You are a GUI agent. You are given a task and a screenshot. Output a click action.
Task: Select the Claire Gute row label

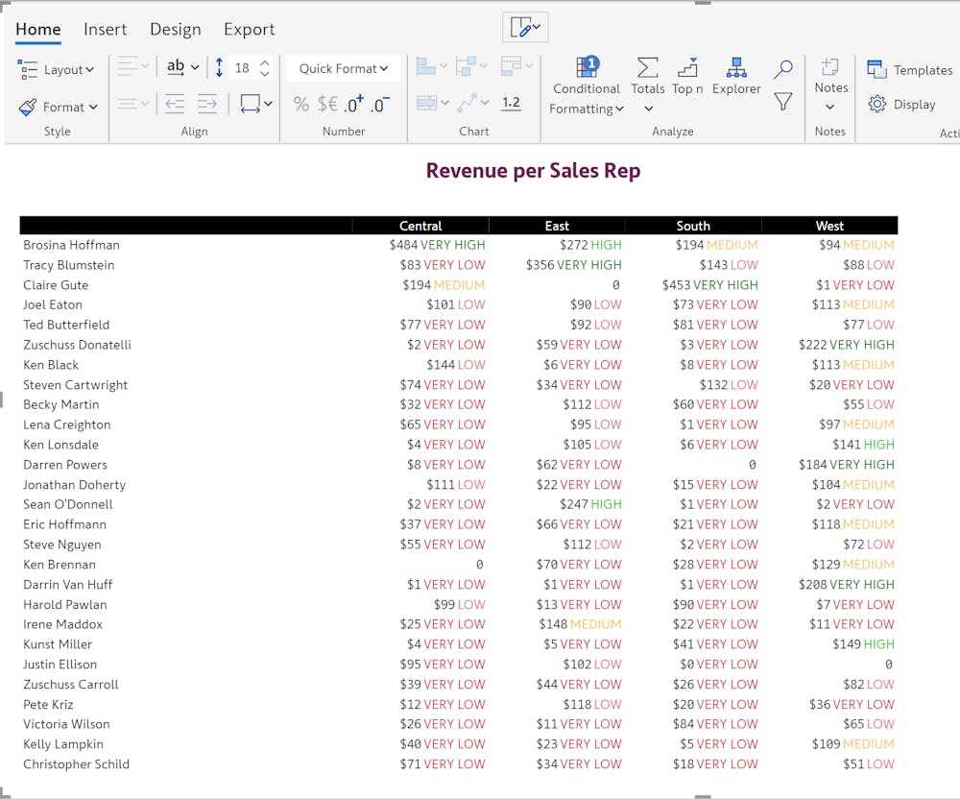click(56, 285)
